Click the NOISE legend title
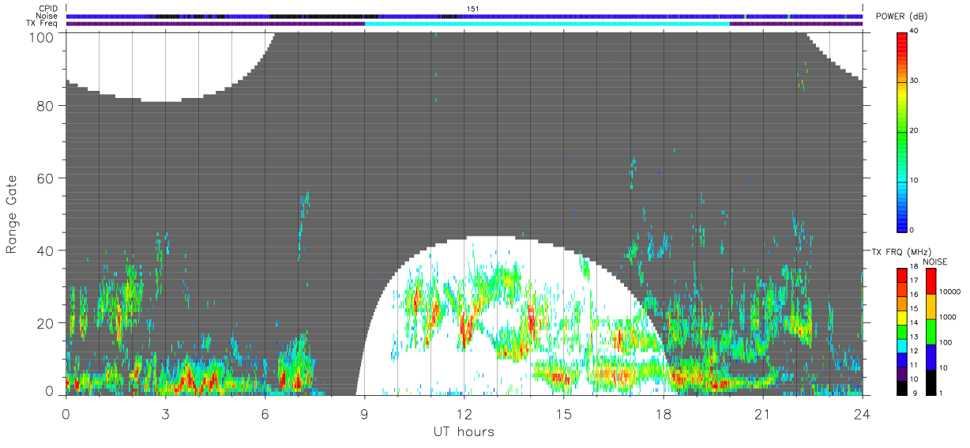The image size is (970, 448). (935, 262)
